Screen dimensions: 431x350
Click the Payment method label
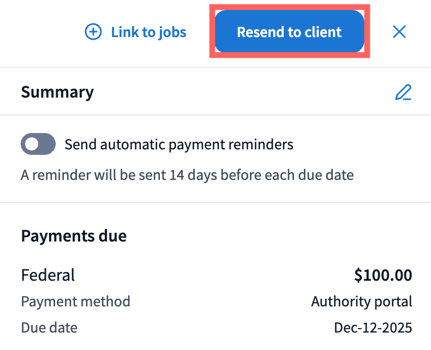(75, 301)
